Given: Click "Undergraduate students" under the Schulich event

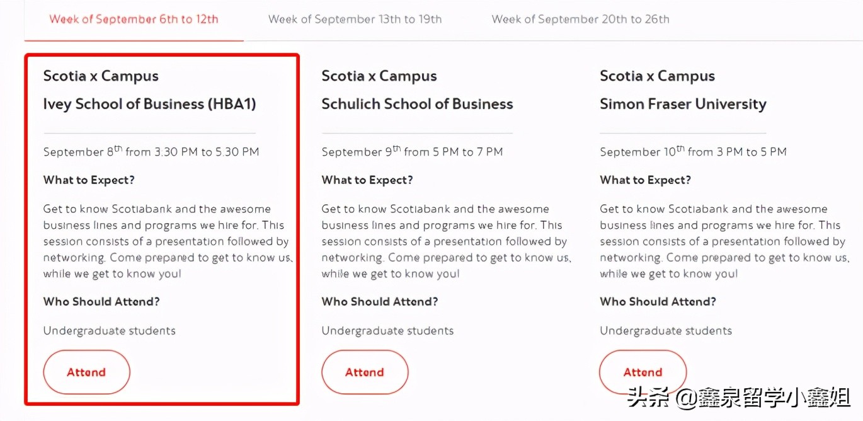Looking at the screenshot, I should point(387,331).
